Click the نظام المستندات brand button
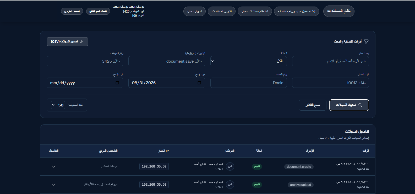 (x=339, y=11)
